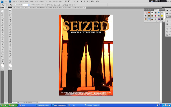Select the Healing Brush tool in the front toolbar
This screenshot has width=171, height=107.
(x=10, y=25)
